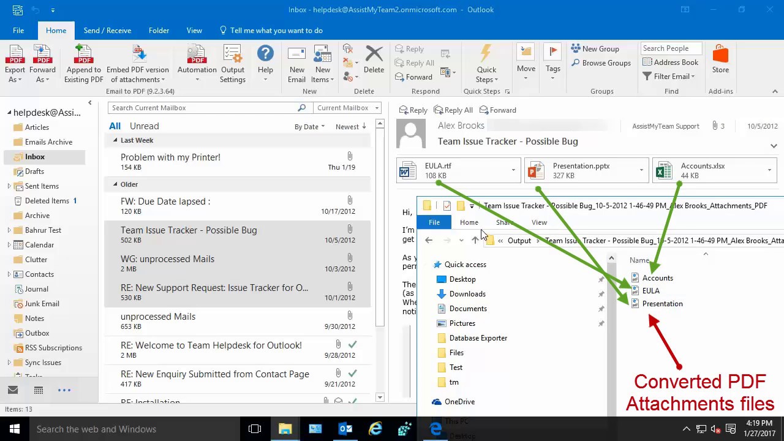Viewport: 784px width, 441px height.
Task: Select the Deleted Items folder
Action: coord(47,201)
